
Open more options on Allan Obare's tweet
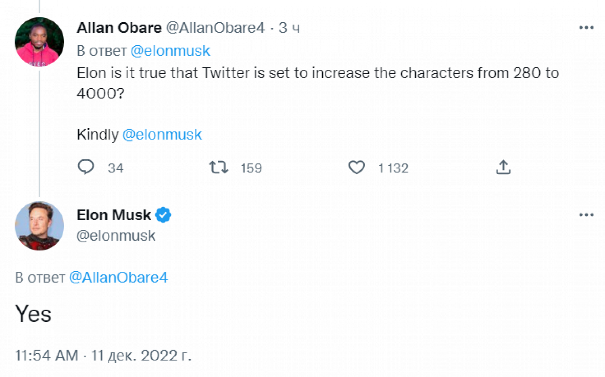pos(586,28)
